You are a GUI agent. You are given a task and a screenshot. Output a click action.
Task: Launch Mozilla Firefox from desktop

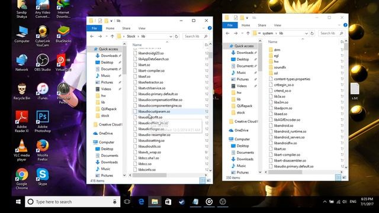(43, 150)
